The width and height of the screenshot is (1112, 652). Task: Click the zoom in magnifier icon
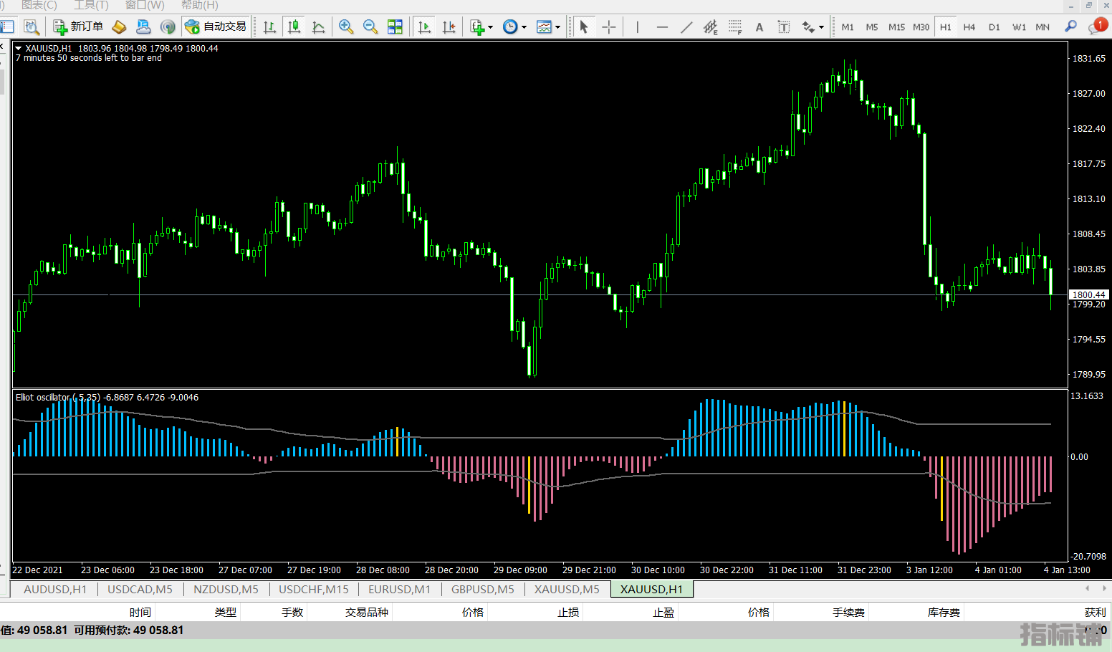pyautogui.click(x=346, y=27)
